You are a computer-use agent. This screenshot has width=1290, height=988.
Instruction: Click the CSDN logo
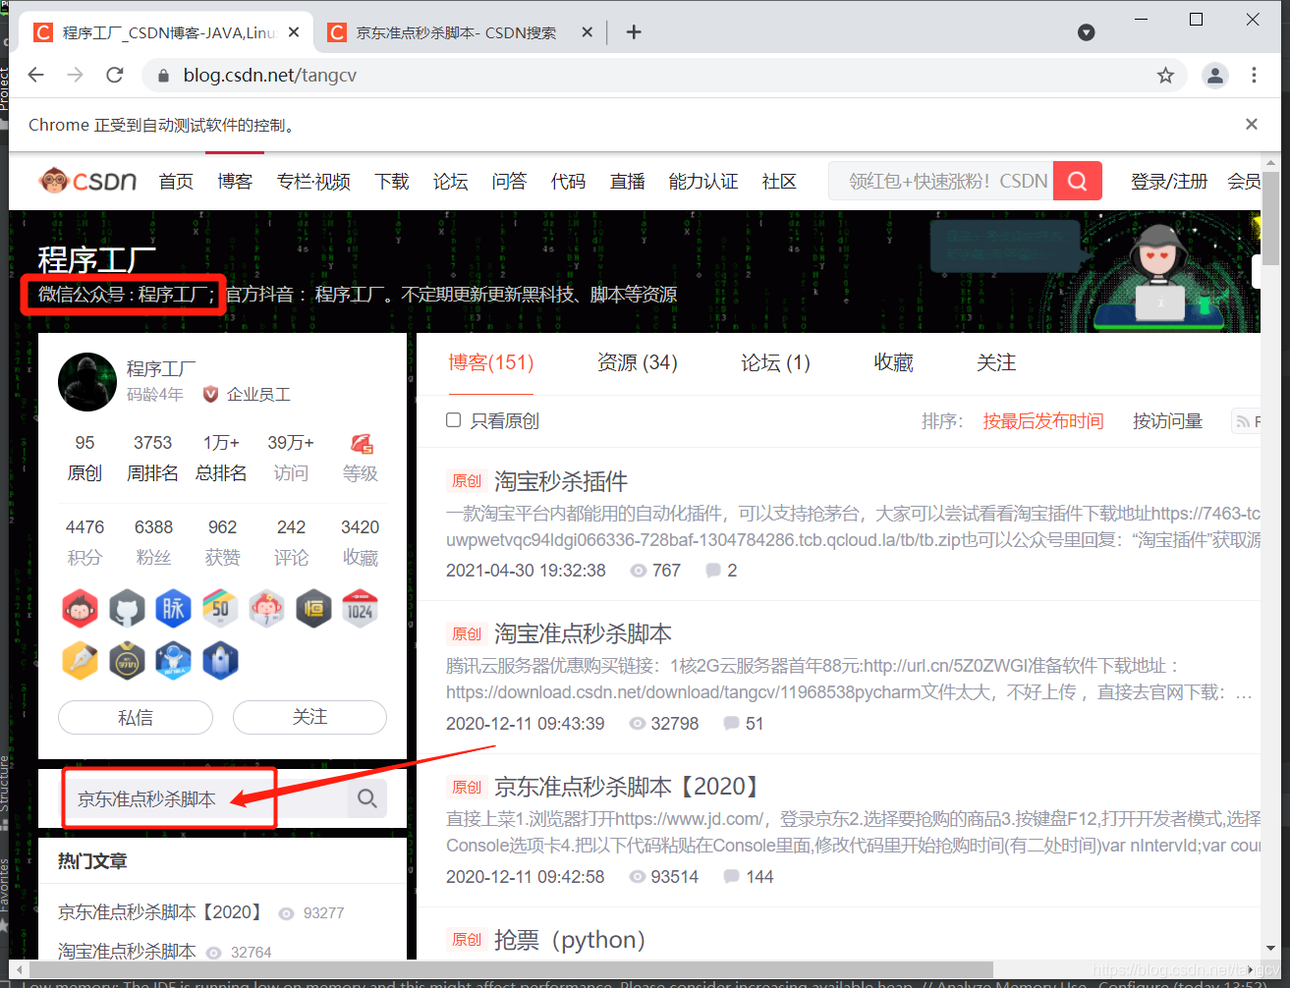tap(87, 181)
